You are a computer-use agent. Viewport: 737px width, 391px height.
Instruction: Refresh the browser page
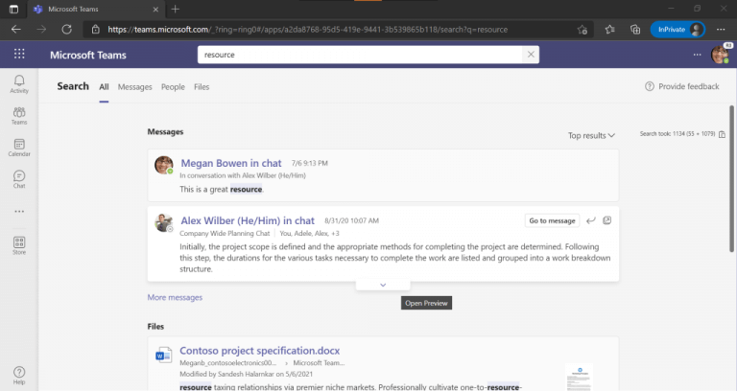pos(67,29)
